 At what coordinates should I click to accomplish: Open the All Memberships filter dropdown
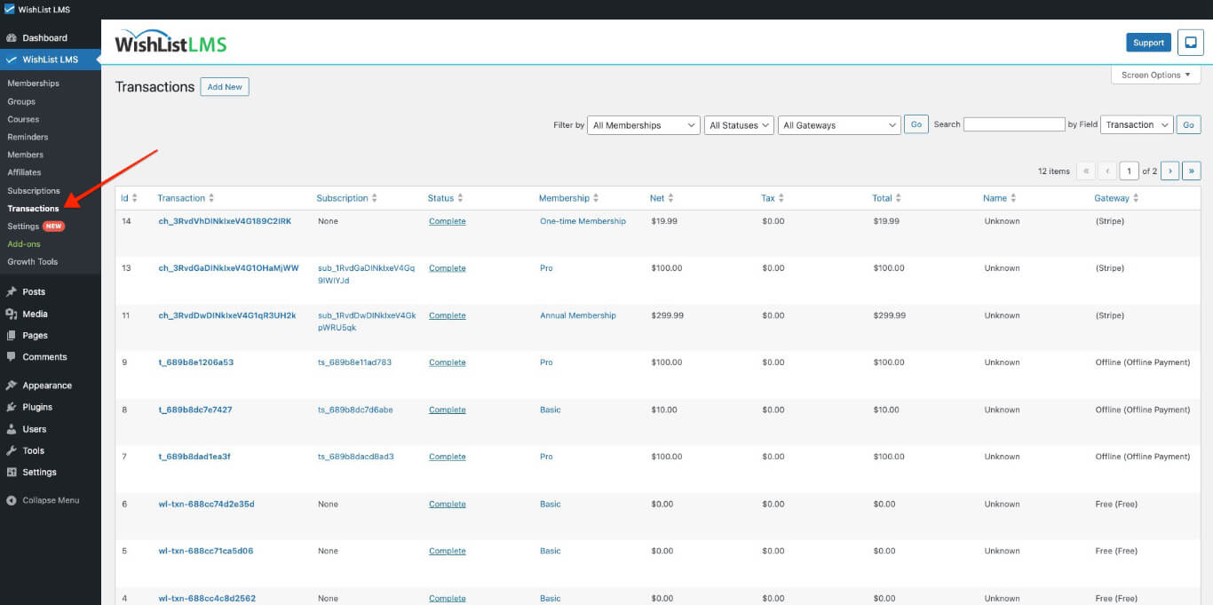[643, 124]
